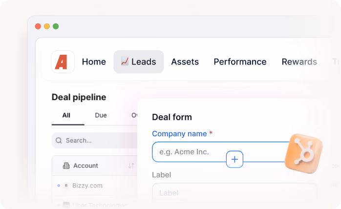Click the blue status dot beside Bizzy.com
Image resolution: width=341 pixels, height=209 pixels.
tap(59, 186)
